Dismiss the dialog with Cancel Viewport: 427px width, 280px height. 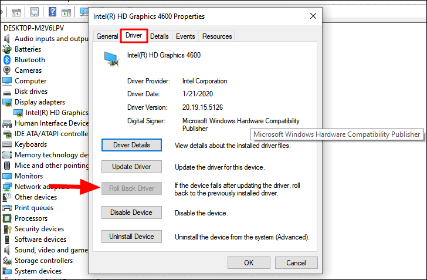tap(296, 262)
